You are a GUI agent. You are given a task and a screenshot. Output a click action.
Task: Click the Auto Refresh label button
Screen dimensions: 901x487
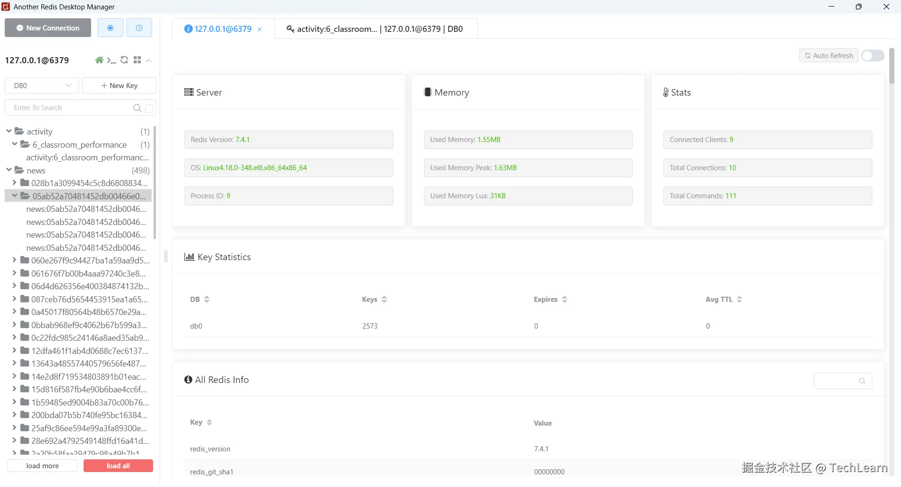pos(829,56)
